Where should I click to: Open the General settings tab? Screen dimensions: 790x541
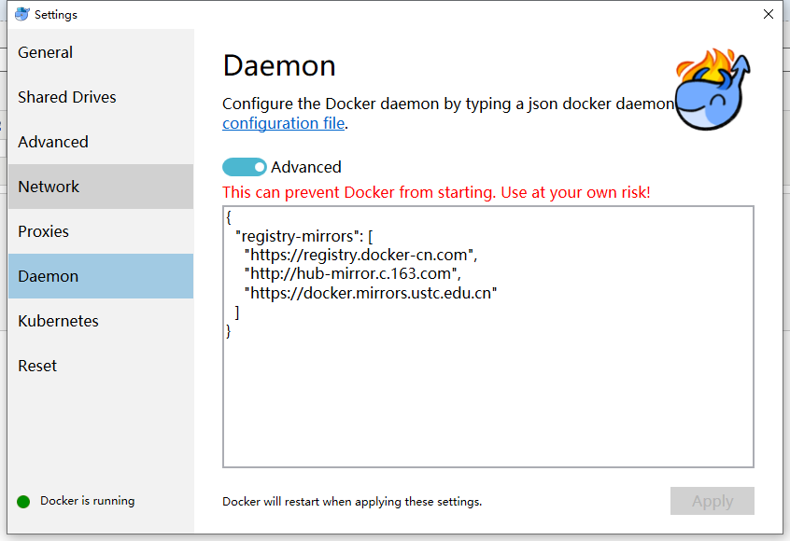46,52
